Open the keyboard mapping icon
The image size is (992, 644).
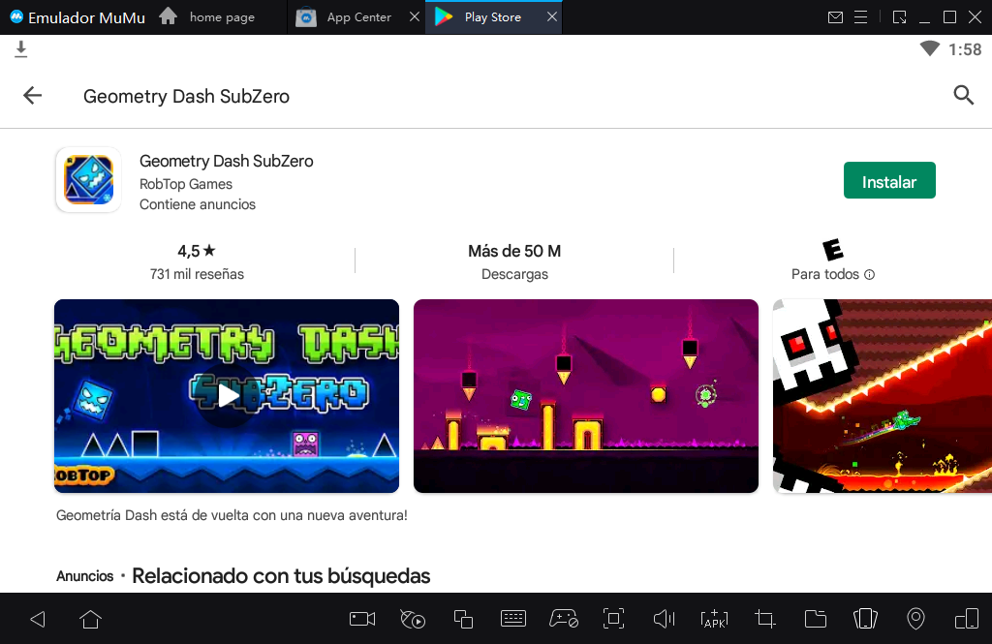pos(513,619)
